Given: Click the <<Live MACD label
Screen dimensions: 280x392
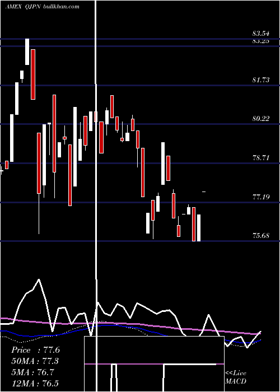Looking at the screenshot, I should (x=236, y=377).
